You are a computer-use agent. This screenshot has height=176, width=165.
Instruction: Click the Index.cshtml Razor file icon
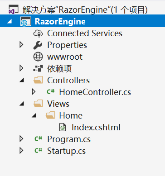click(x=63, y=127)
